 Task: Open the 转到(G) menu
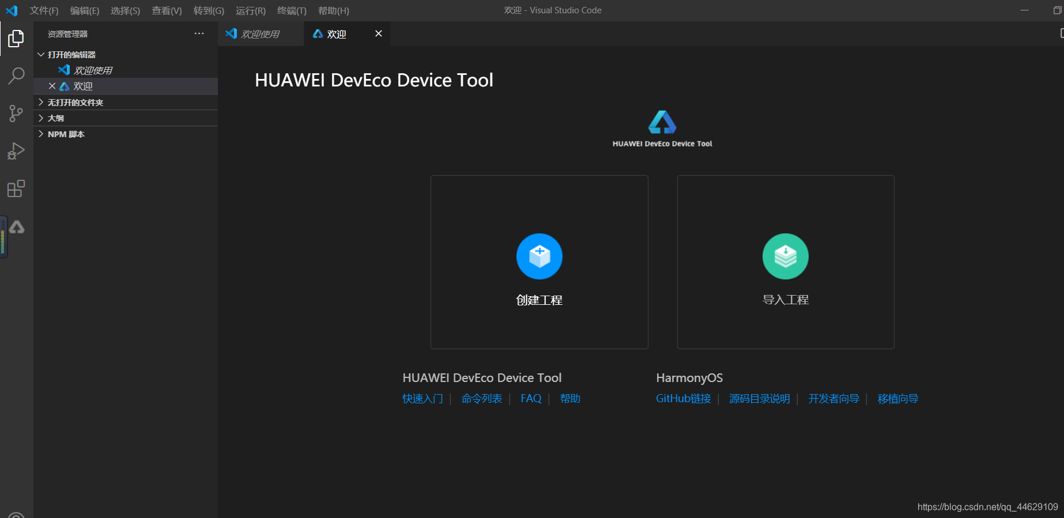click(209, 10)
